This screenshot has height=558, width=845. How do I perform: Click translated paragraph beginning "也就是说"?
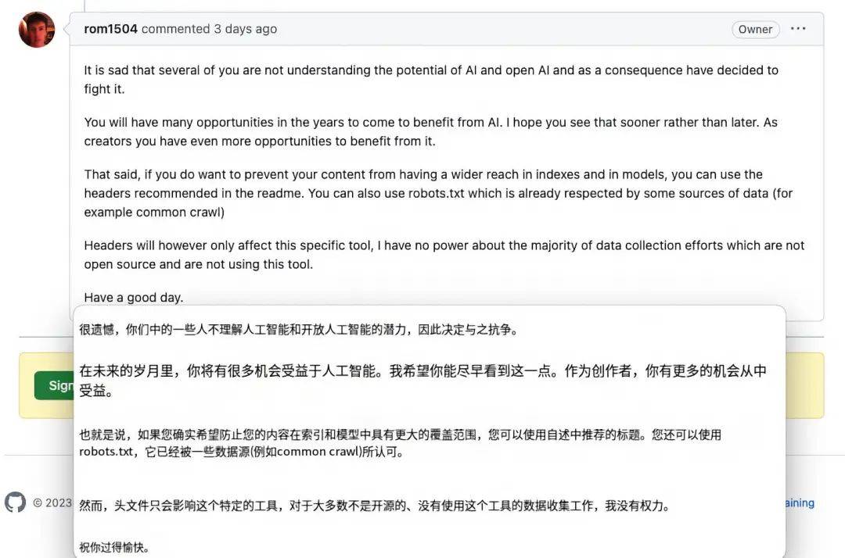pos(399,443)
